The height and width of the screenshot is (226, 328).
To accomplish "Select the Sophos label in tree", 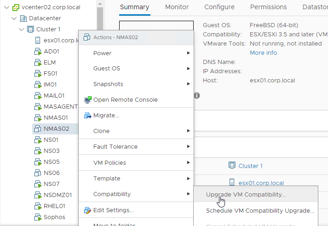I will point(54,217).
